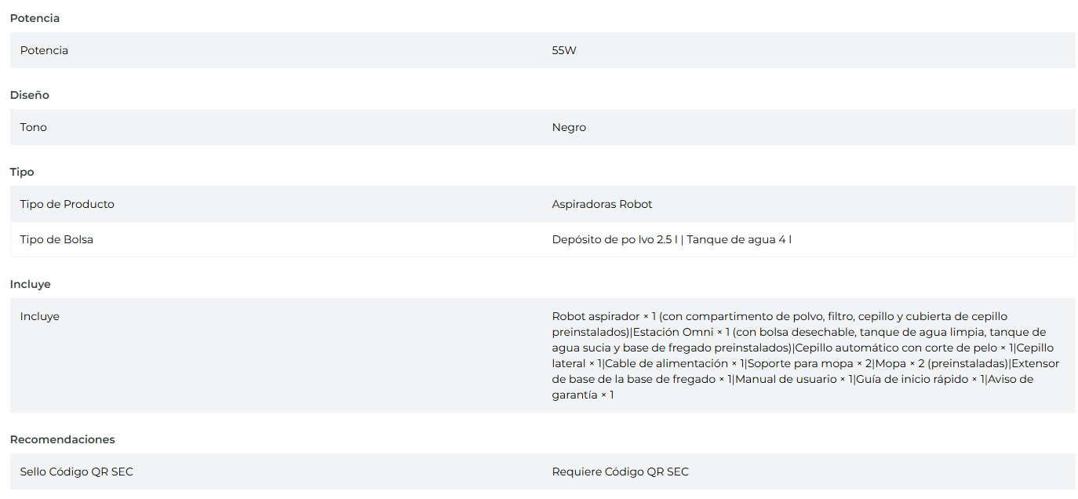Click the Negro color value

point(569,127)
